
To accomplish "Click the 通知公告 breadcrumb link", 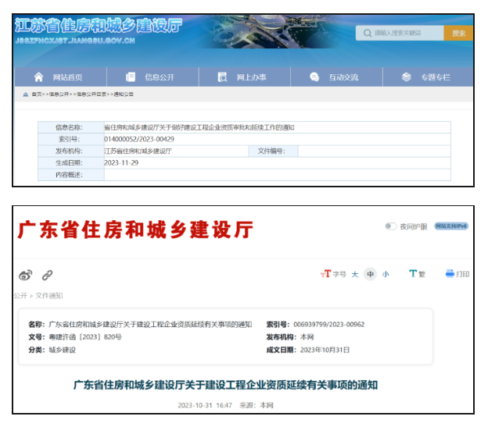I will click(124, 94).
